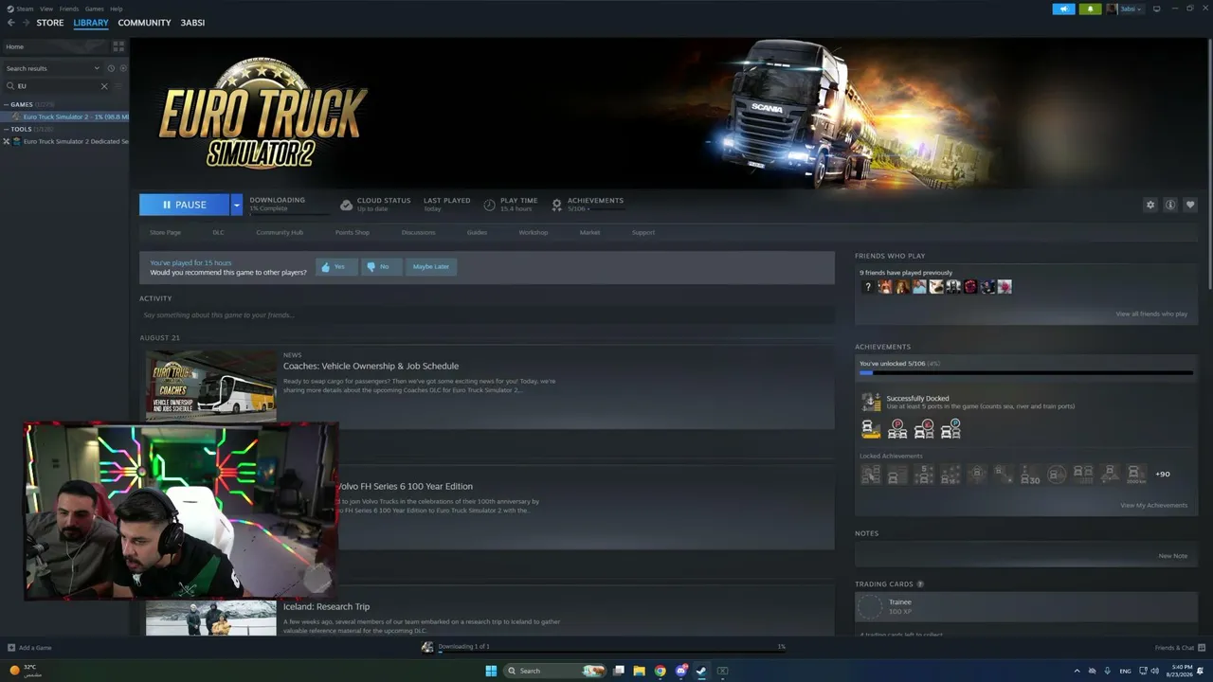
Task: Click Add a Game
Action: click(29, 648)
